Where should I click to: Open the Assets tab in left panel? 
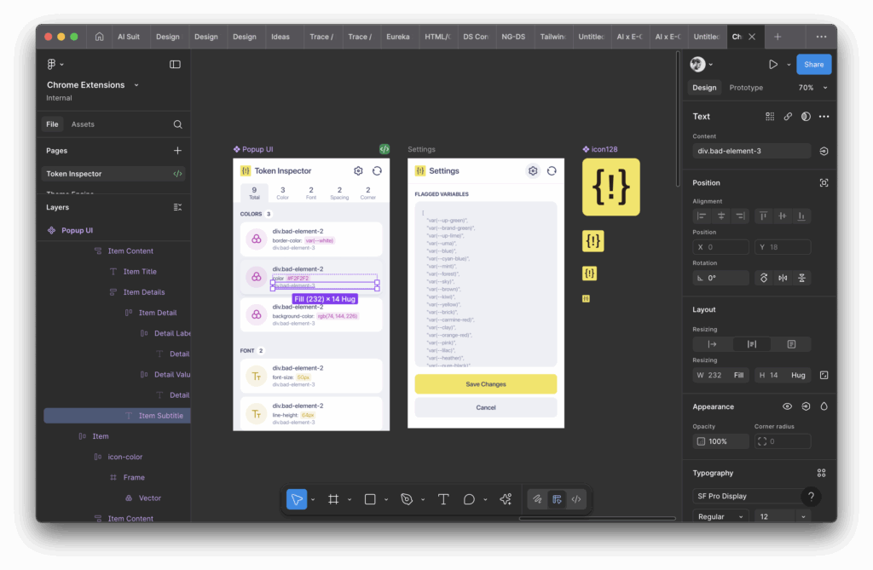[x=83, y=124]
